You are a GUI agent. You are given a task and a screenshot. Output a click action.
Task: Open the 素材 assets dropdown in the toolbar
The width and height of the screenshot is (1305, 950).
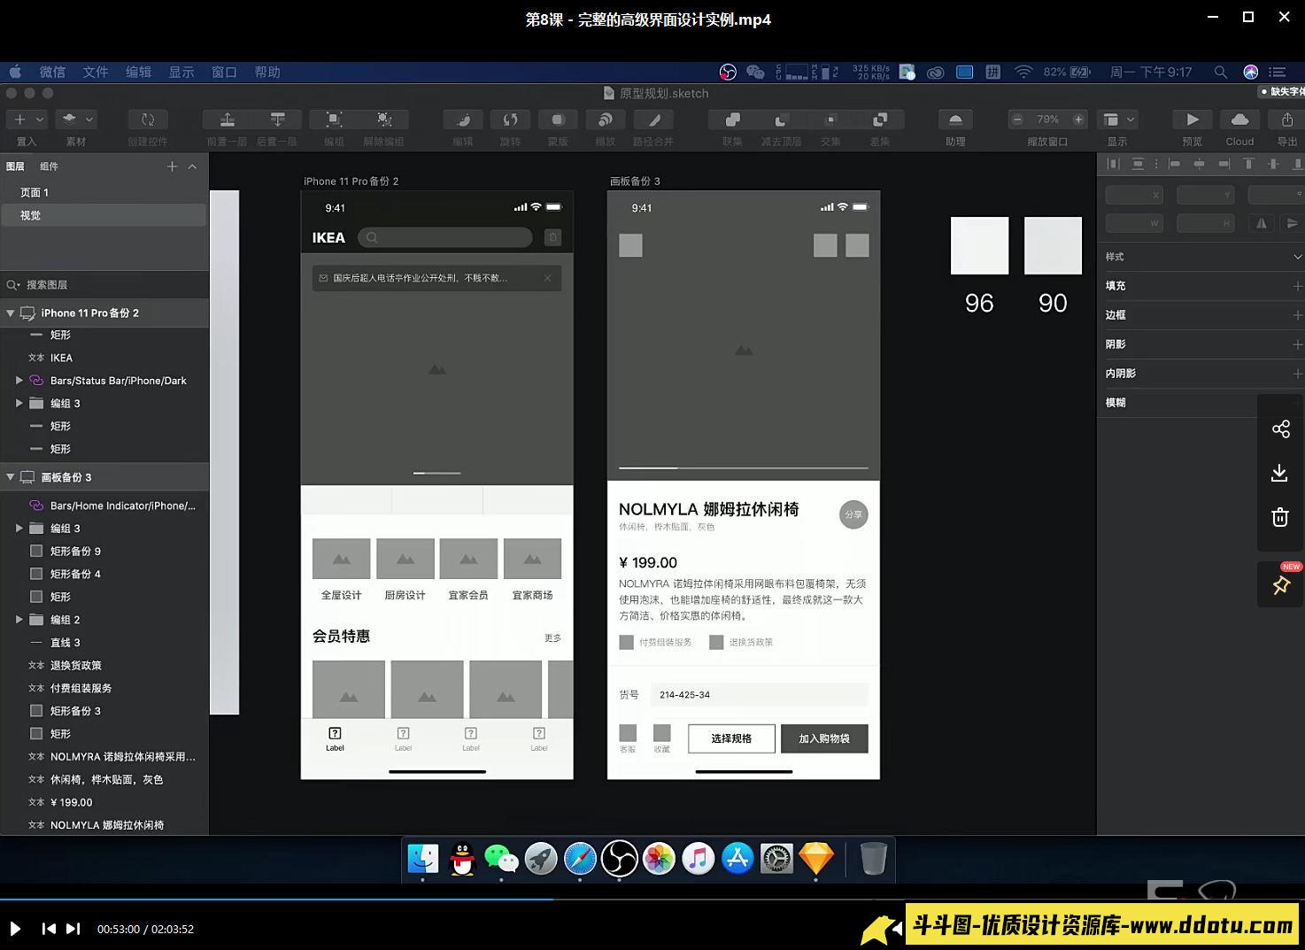(x=76, y=119)
